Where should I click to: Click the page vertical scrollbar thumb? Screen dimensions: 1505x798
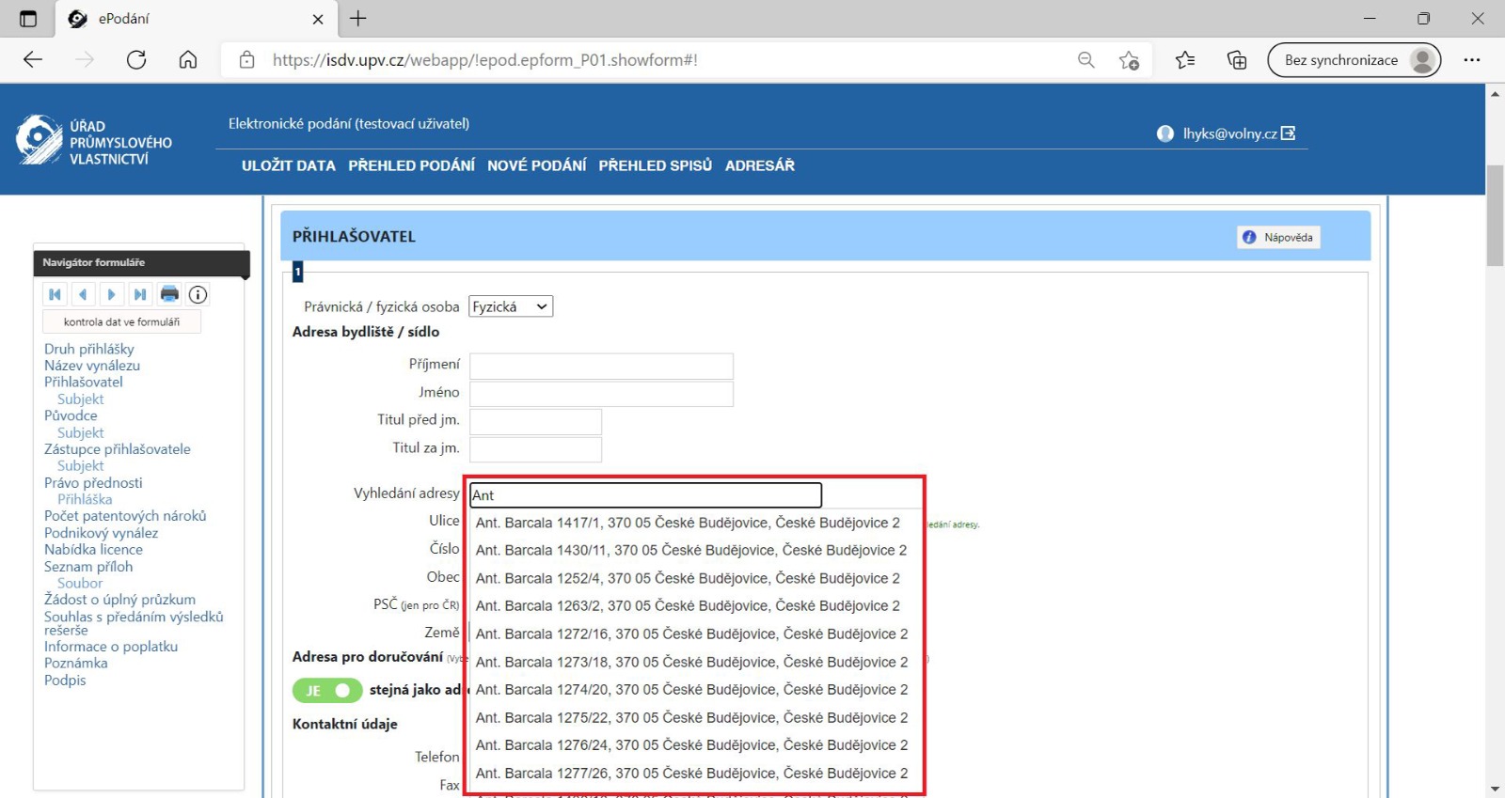click(x=1495, y=216)
